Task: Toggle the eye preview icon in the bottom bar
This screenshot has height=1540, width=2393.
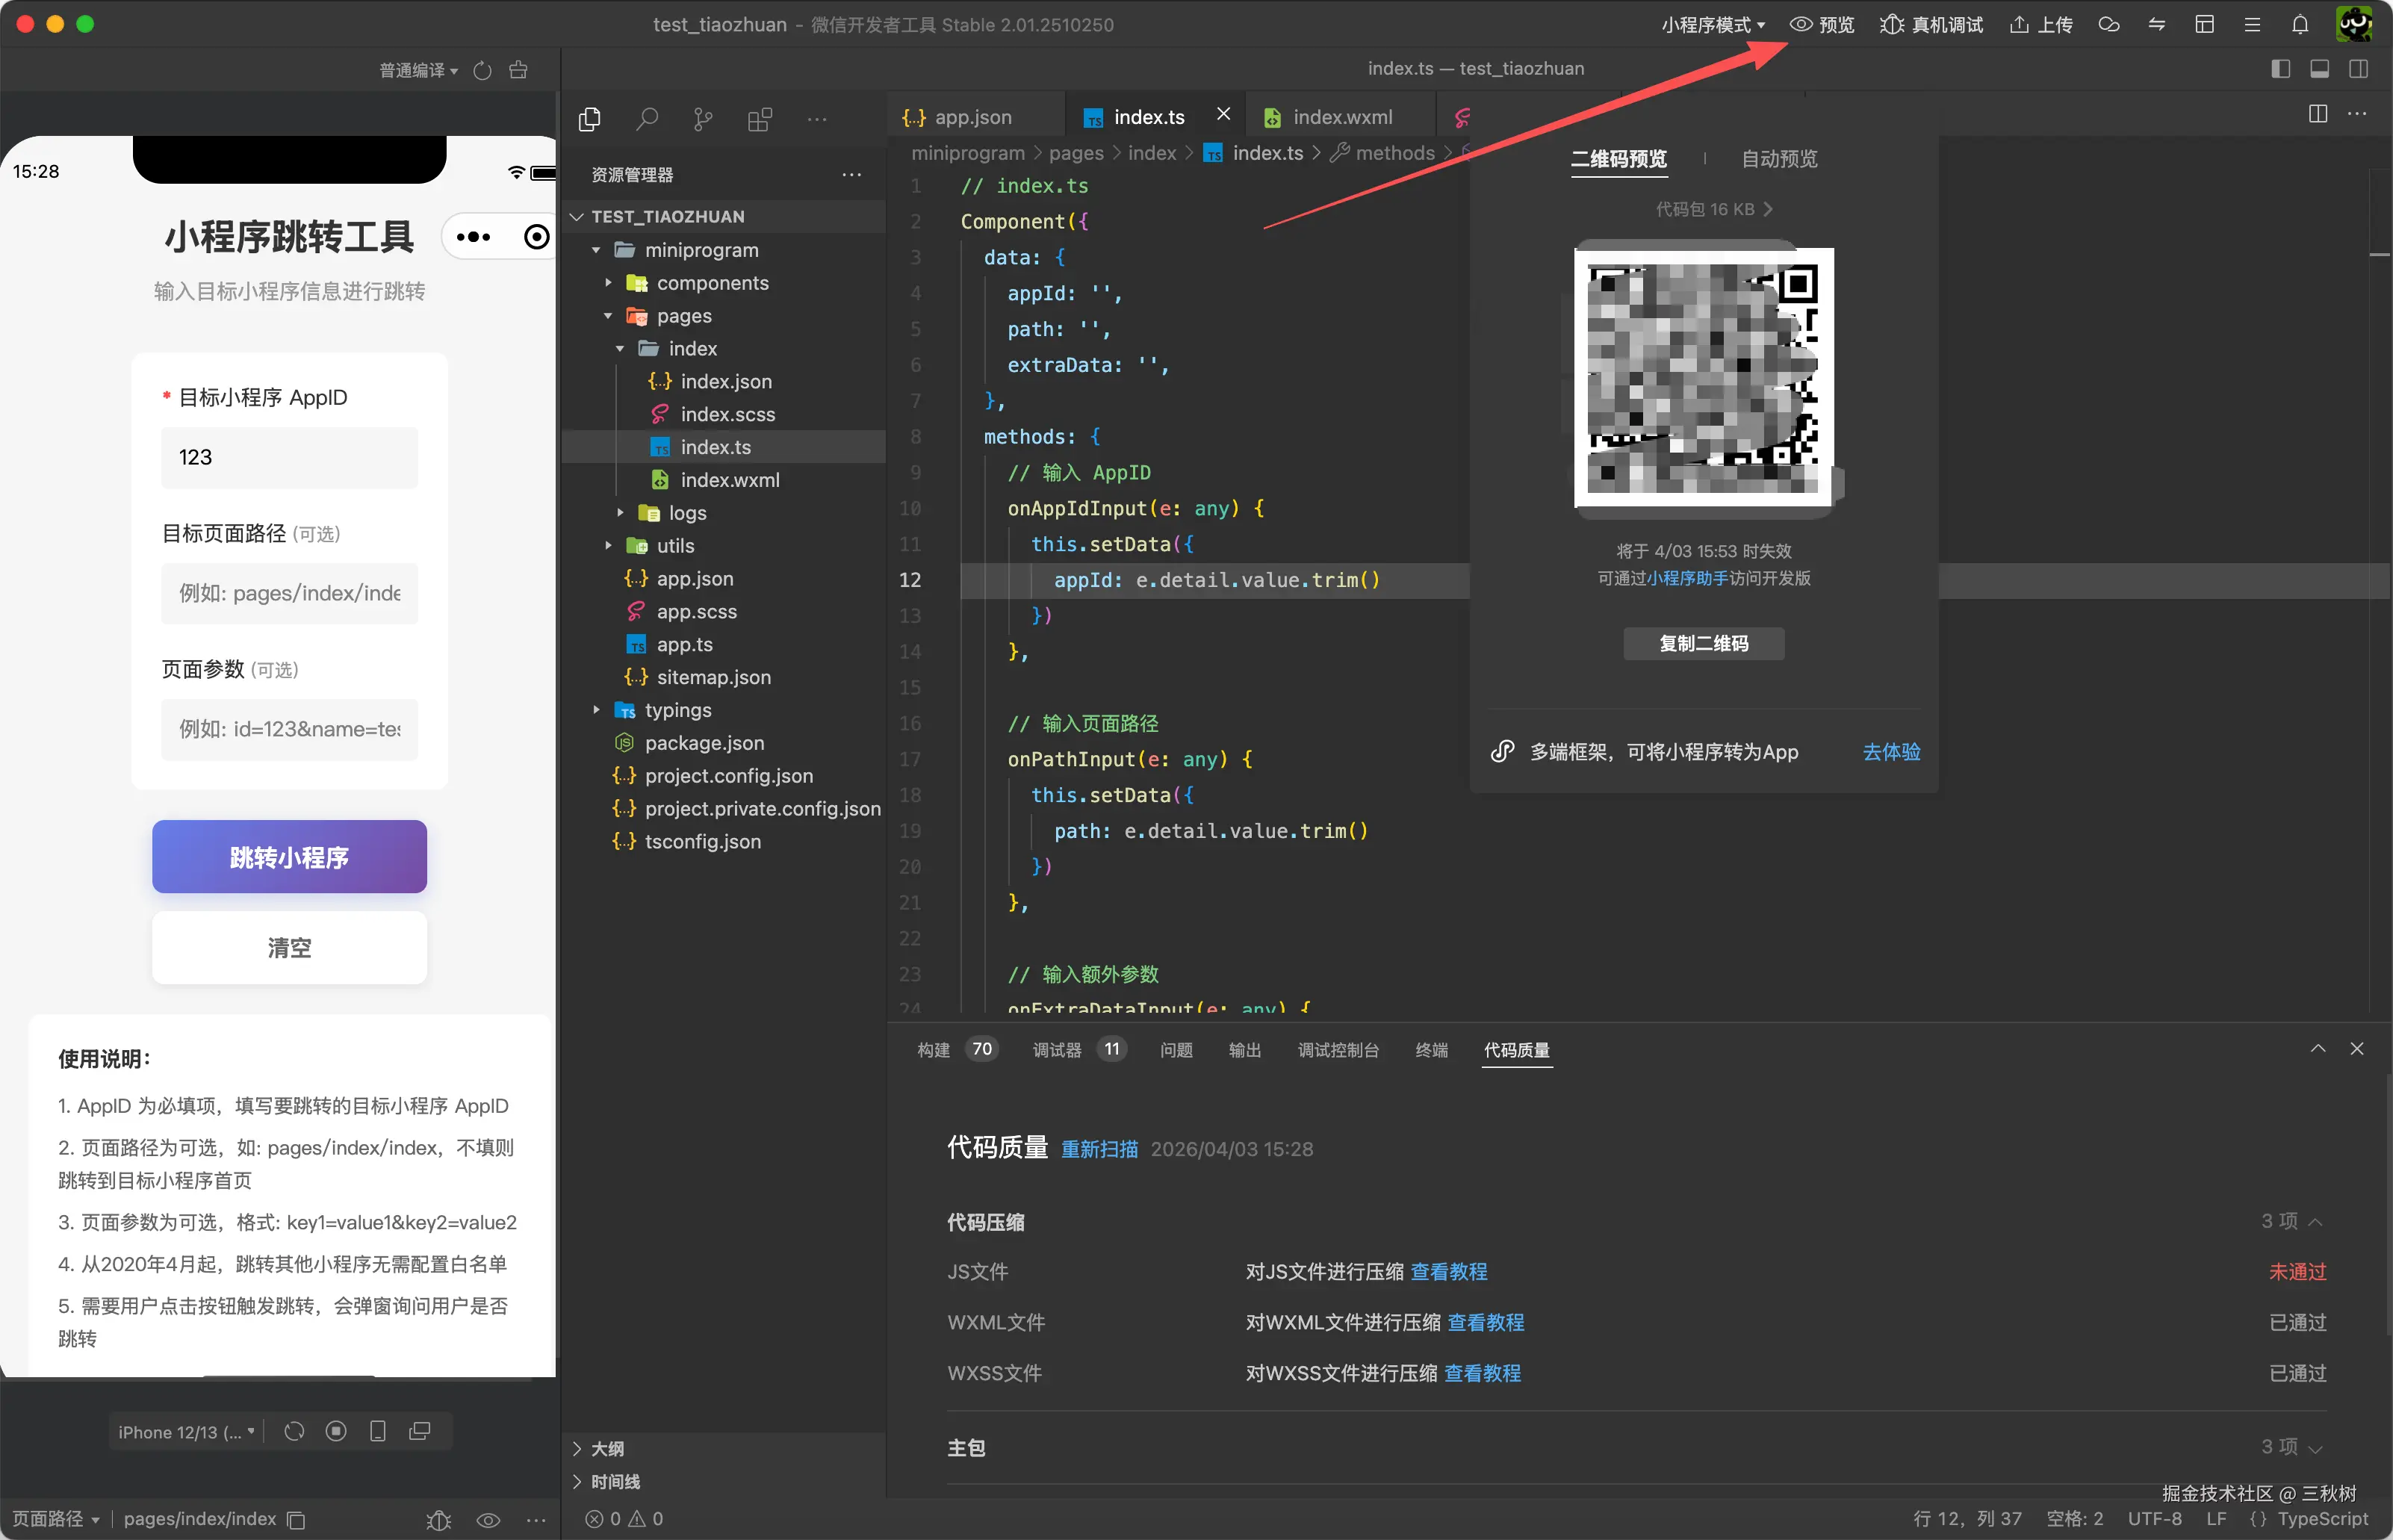Action: 488,1520
